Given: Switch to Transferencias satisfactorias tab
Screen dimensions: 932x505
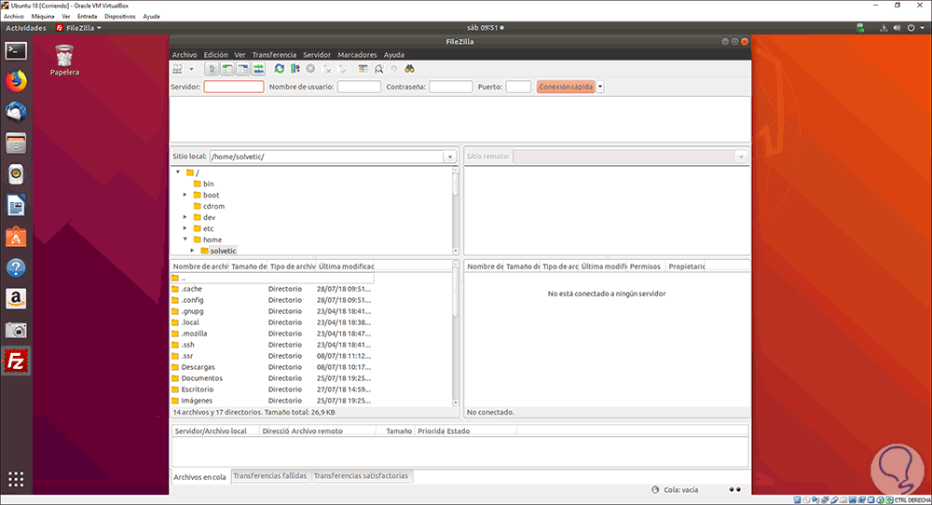Looking at the screenshot, I should coord(361,476).
